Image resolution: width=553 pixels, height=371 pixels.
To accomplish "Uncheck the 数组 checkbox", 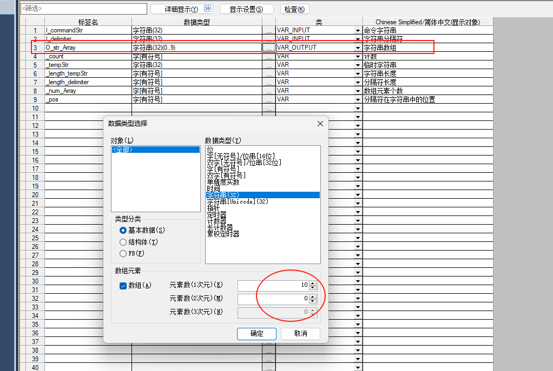I will (123, 286).
